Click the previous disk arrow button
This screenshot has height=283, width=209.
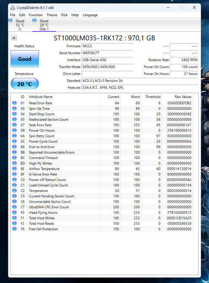pyautogui.click(x=14, y=38)
